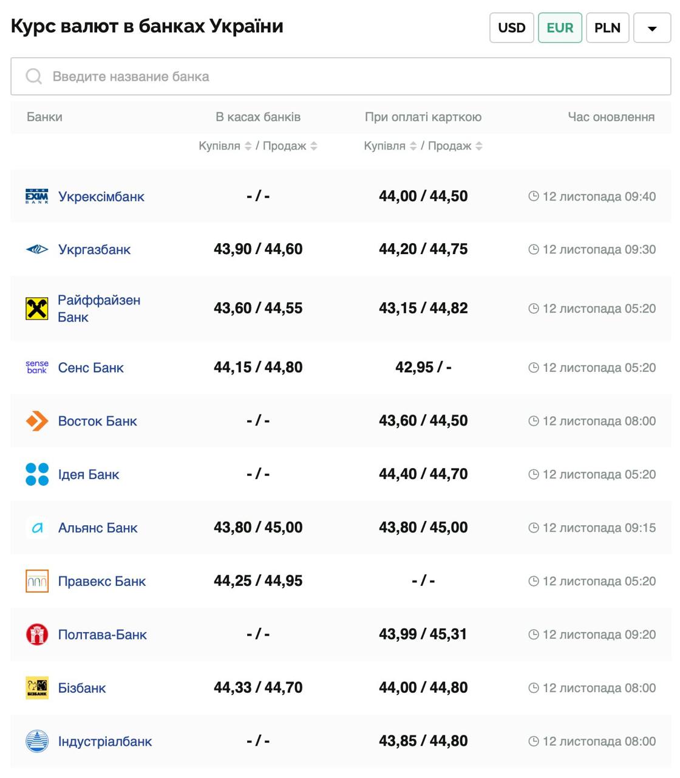The image size is (680, 778).
Task: Click the Укргазбанк logo icon
Action: [x=36, y=249]
